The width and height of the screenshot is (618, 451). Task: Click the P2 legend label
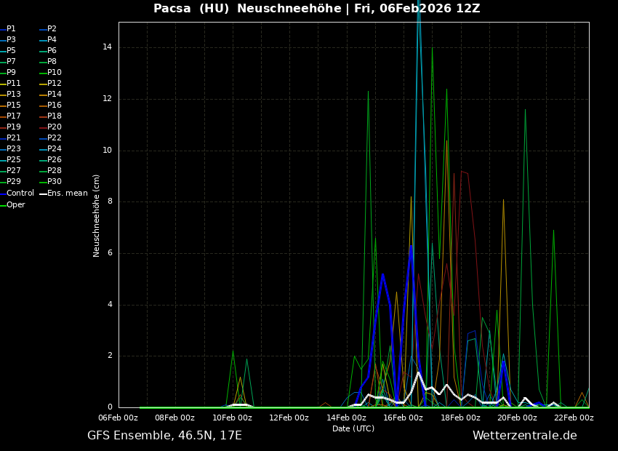pyautogui.click(x=52, y=29)
